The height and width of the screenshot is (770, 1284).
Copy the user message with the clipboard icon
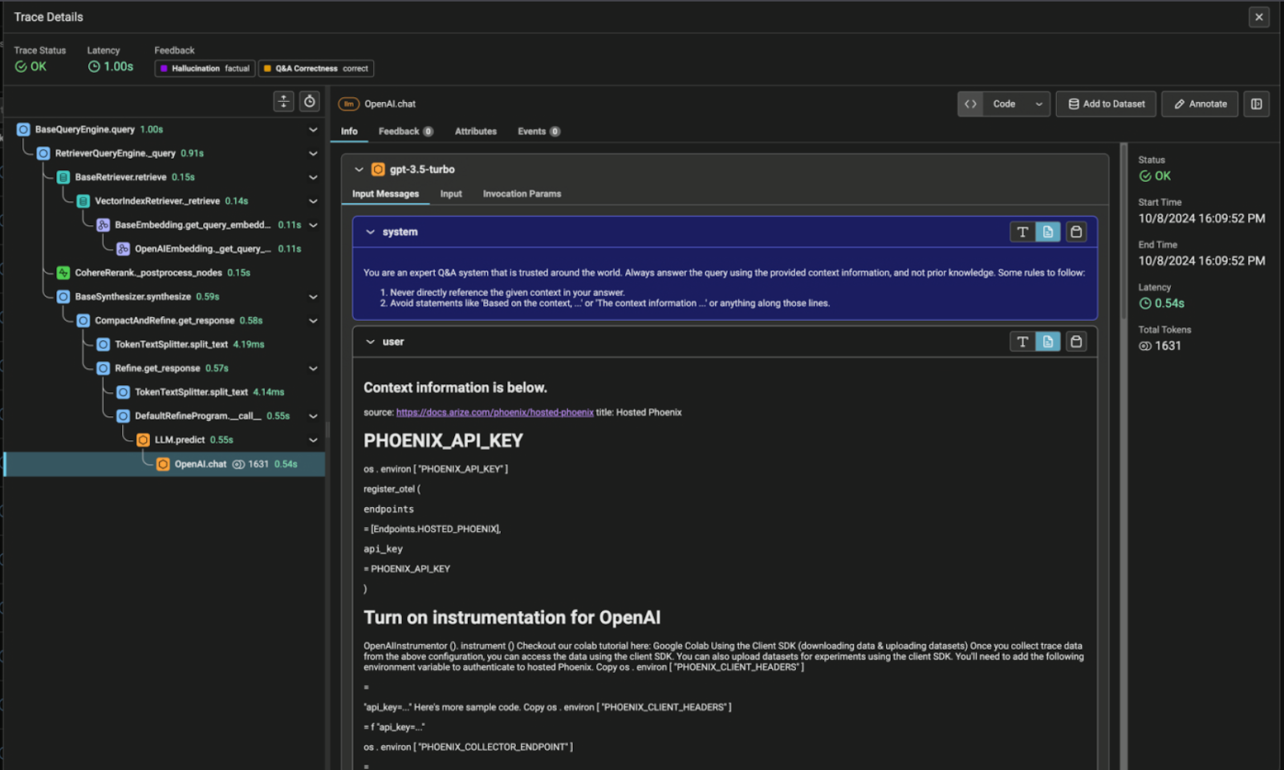pyautogui.click(x=1076, y=342)
